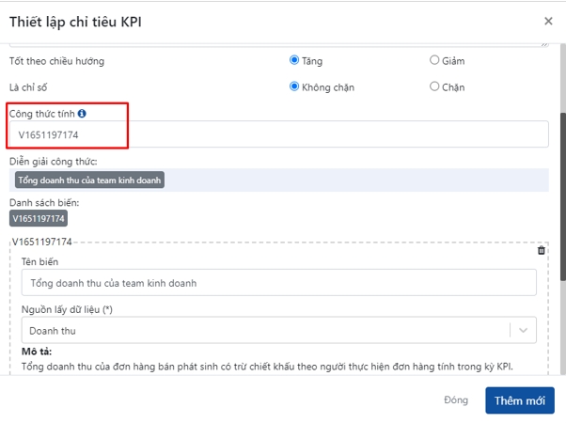Image resolution: width=566 pixels, height=423 pixels.
Task: Click the formula explanation tag Tổng doanh thu
Action: (x=89, y=180)
